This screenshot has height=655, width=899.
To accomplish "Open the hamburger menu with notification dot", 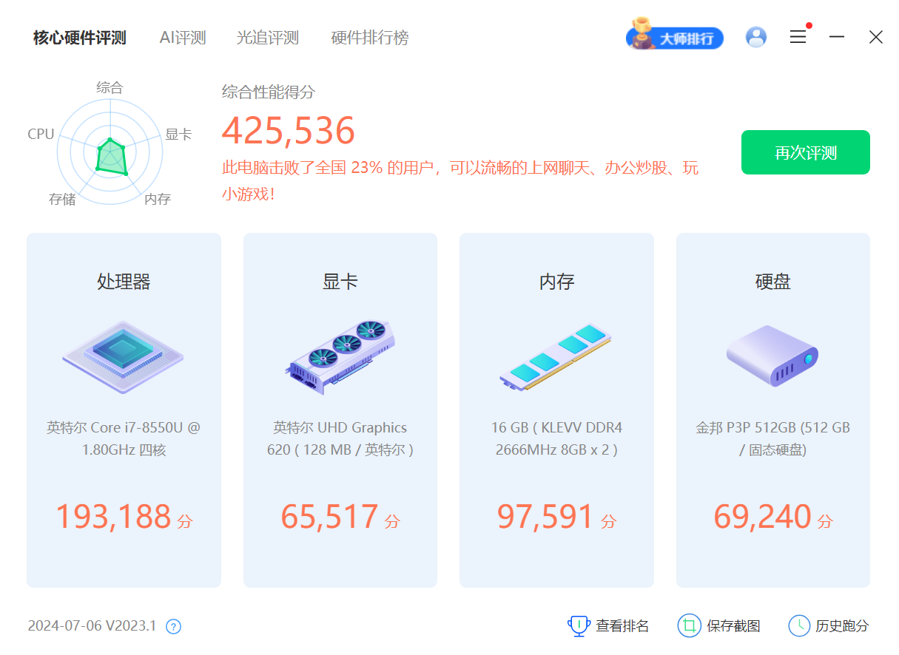I will click(798, 37).
